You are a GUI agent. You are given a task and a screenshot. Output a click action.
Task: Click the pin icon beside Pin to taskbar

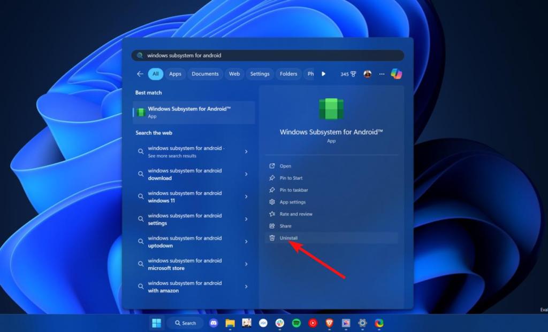coord(272,190)
